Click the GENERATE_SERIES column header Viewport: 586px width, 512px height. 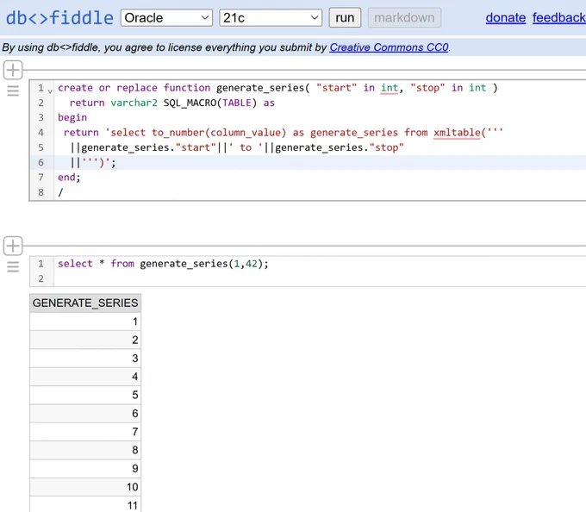click(85, 303)
